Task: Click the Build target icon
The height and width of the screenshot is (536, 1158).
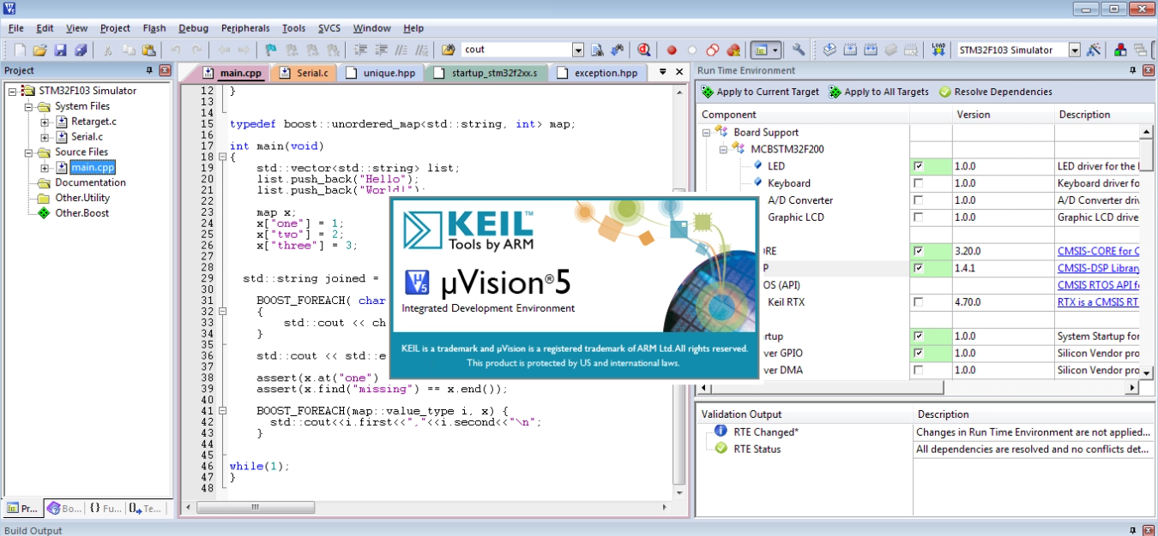Action: tap(850, 50)
